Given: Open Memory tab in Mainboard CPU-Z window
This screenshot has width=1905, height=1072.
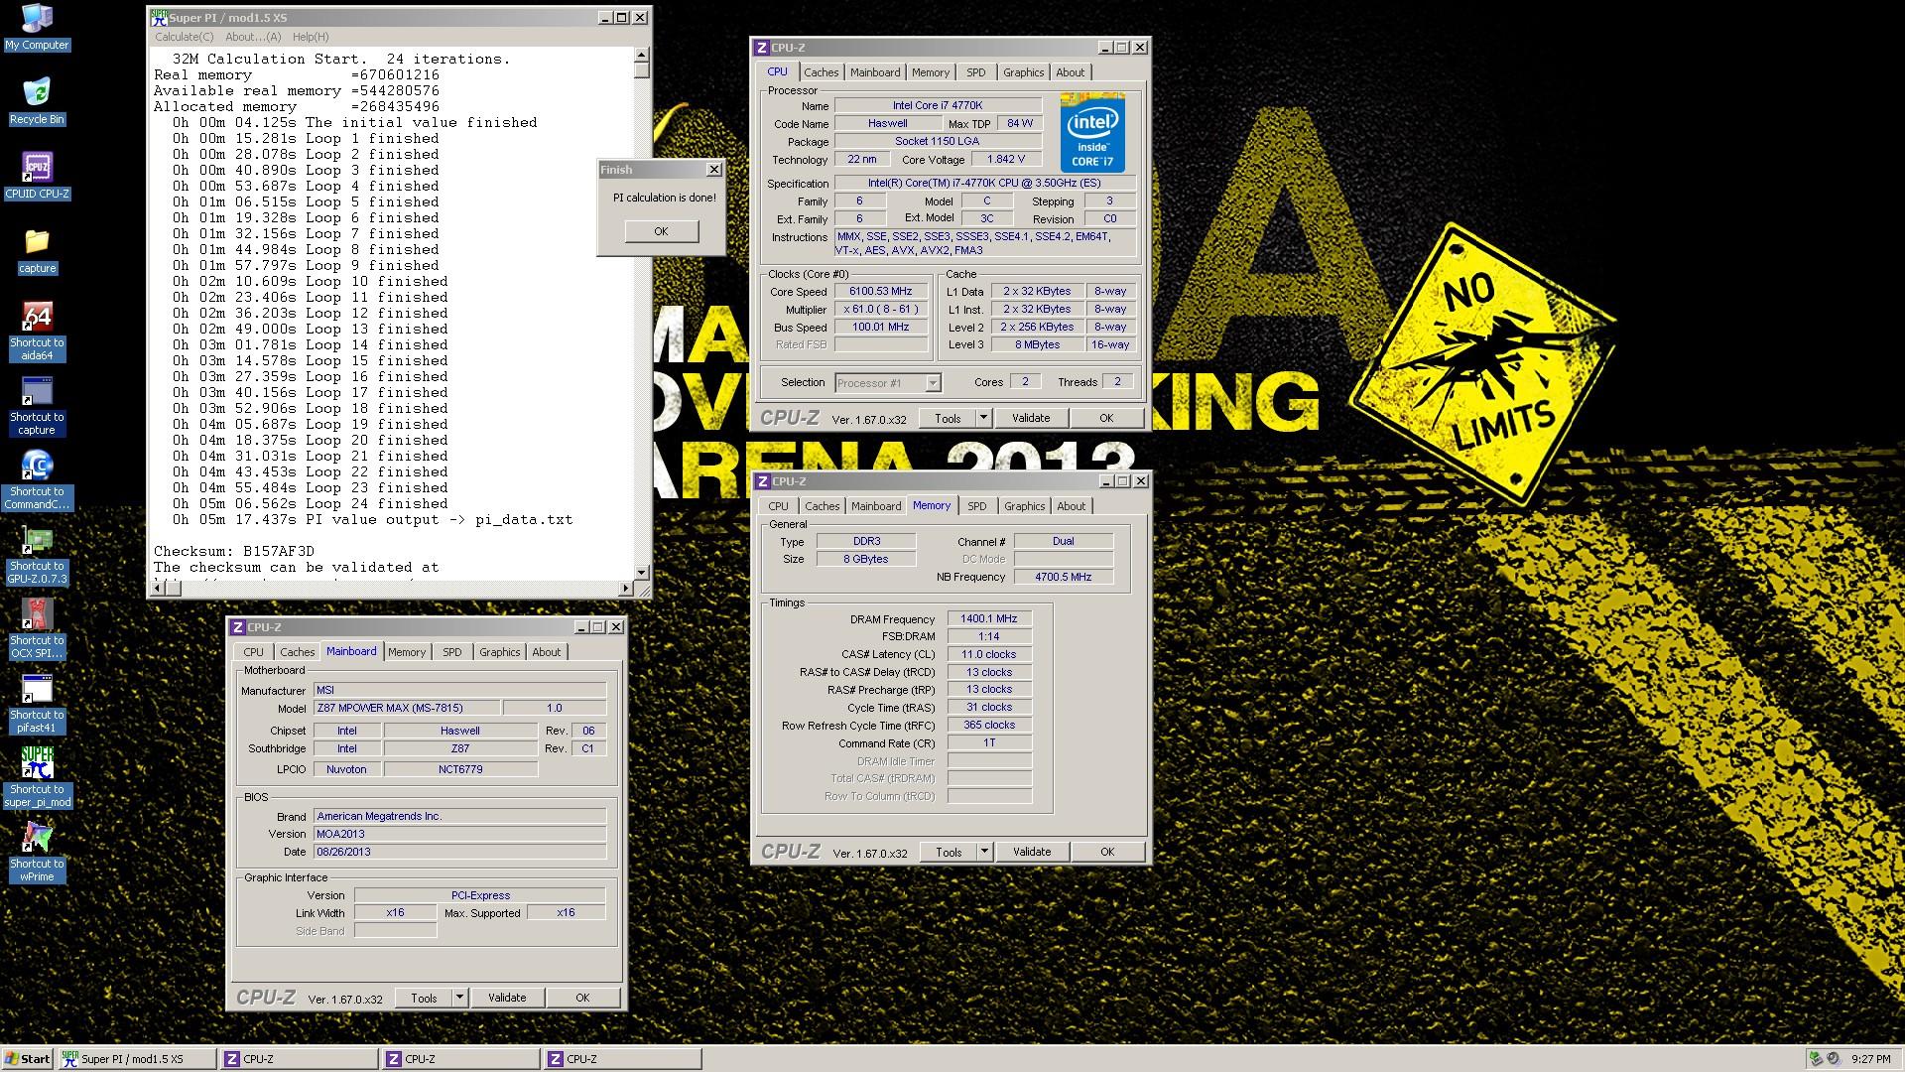Looking at the screenshot, I should [x=406, y=652].
